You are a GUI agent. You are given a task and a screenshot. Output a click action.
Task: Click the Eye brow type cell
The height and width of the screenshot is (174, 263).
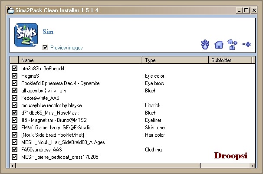point(155,83)
